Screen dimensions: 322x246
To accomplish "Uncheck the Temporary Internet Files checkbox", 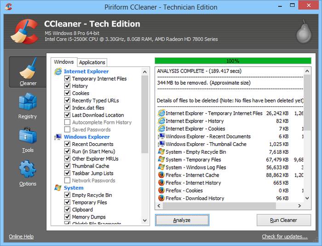I will pos(68,78).
